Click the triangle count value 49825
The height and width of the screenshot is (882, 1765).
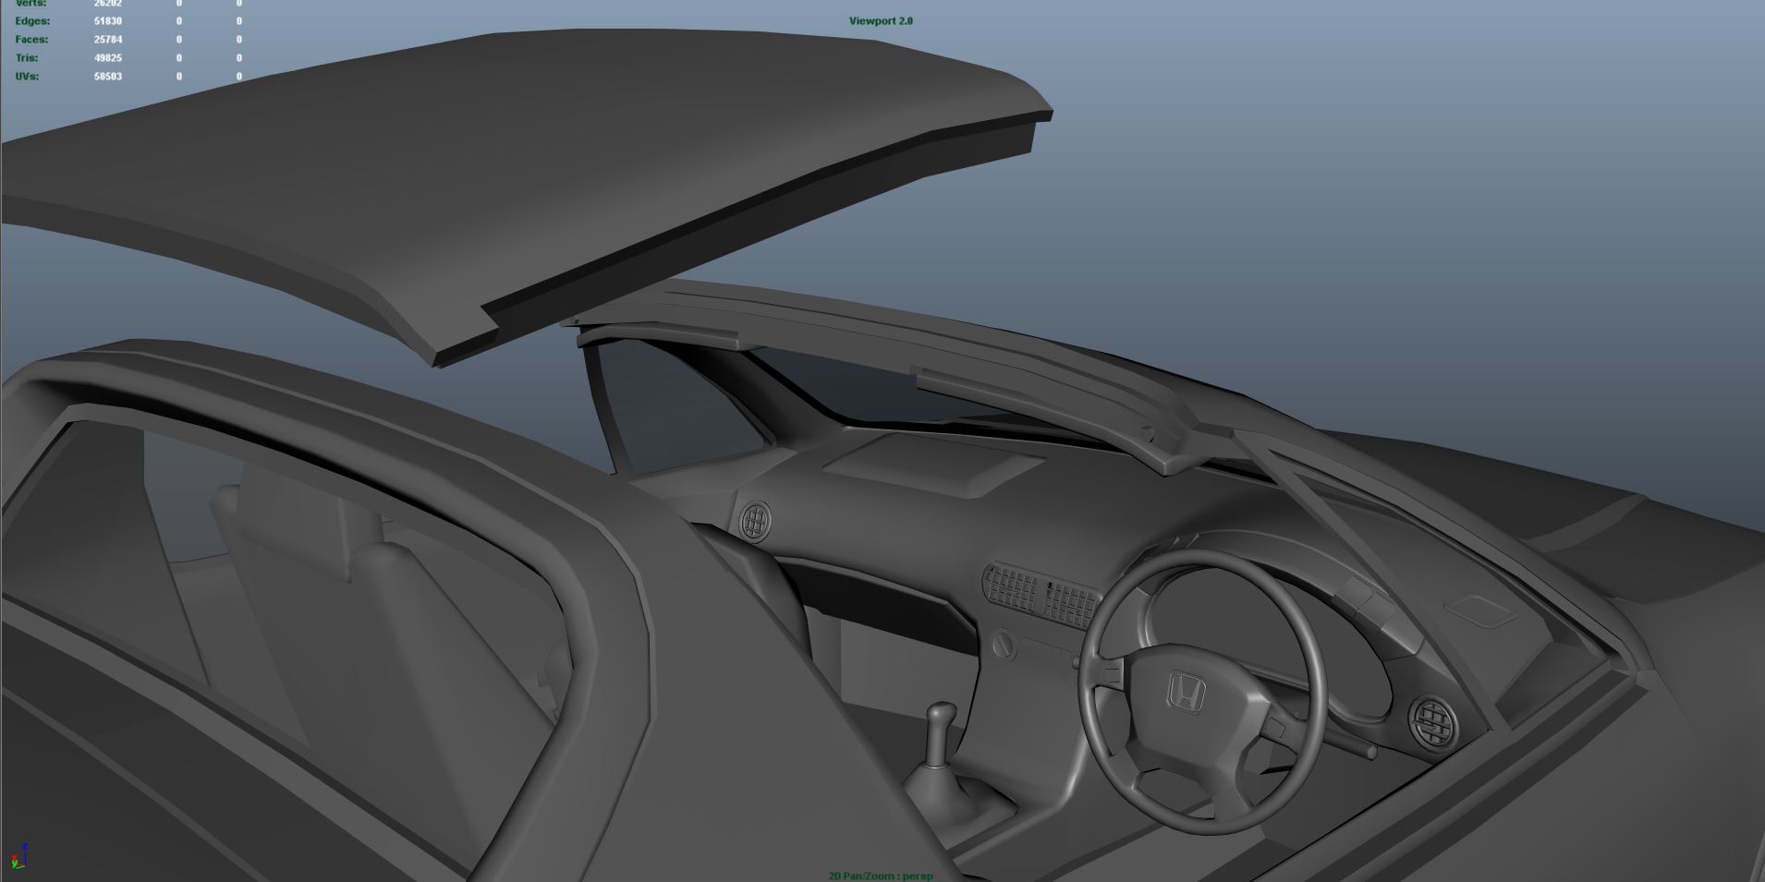coord(108,58)
